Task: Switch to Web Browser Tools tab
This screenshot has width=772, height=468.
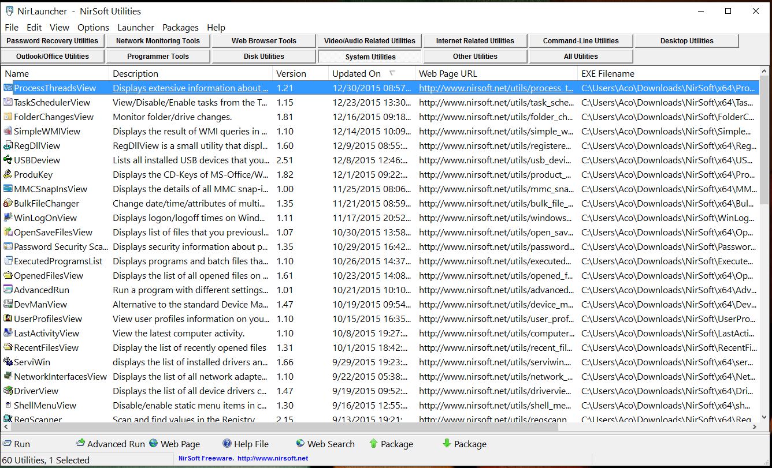Action: click(264, 41)
